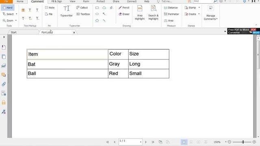The image size is (260, 146).
Task: Collapse the ribbon chevron
Action: [256, 25]
